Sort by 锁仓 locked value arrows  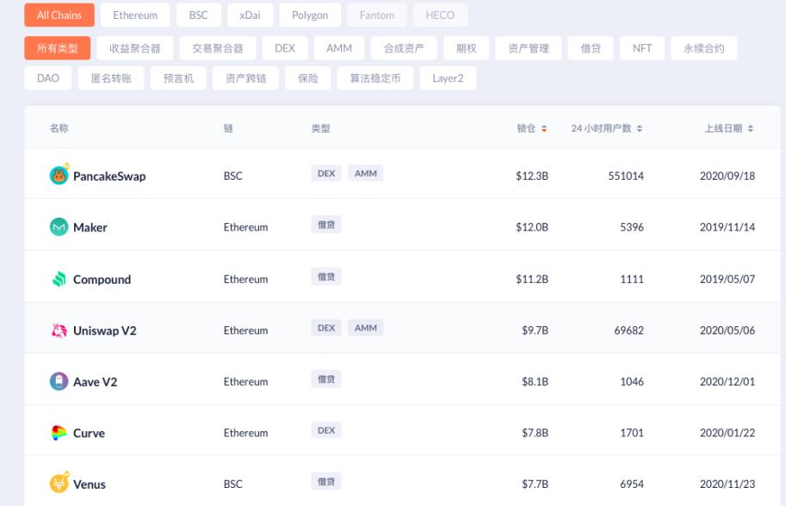pos(544,129)
